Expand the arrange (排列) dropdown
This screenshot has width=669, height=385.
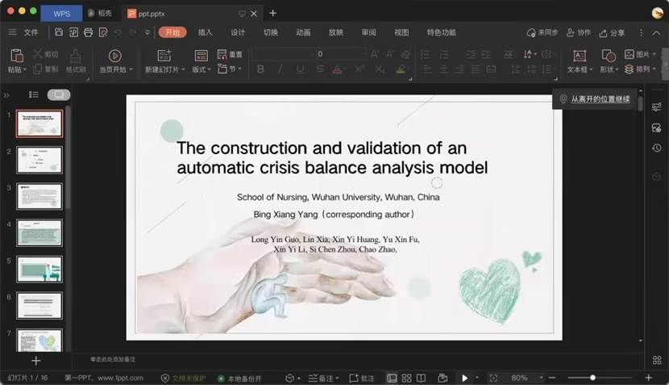(x=642, y=69)
